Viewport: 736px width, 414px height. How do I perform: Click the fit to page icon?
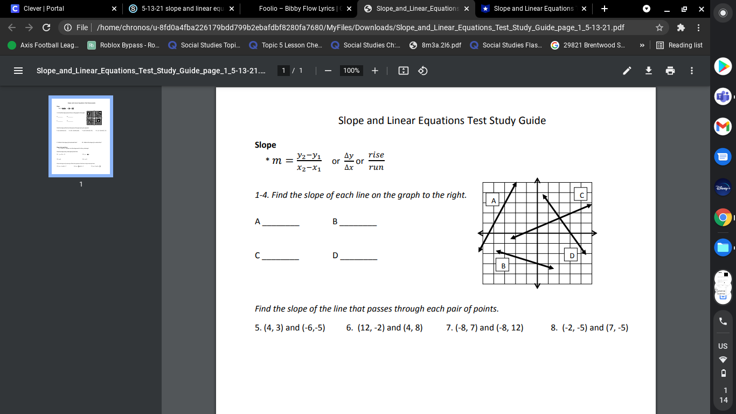[x=403, y=71]
